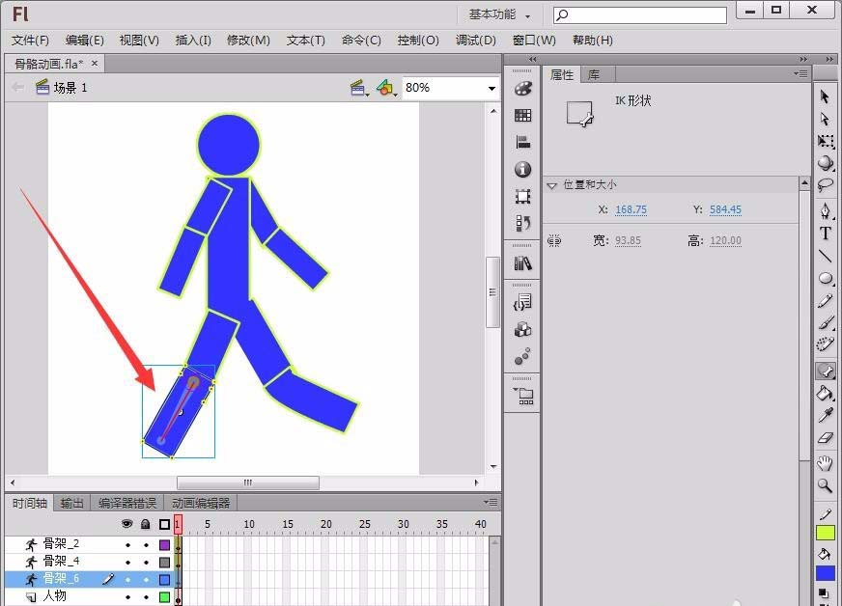842x606 pixels.
Task: Lock the 骨架_2 layer
Action: click(x=145, y=544)
